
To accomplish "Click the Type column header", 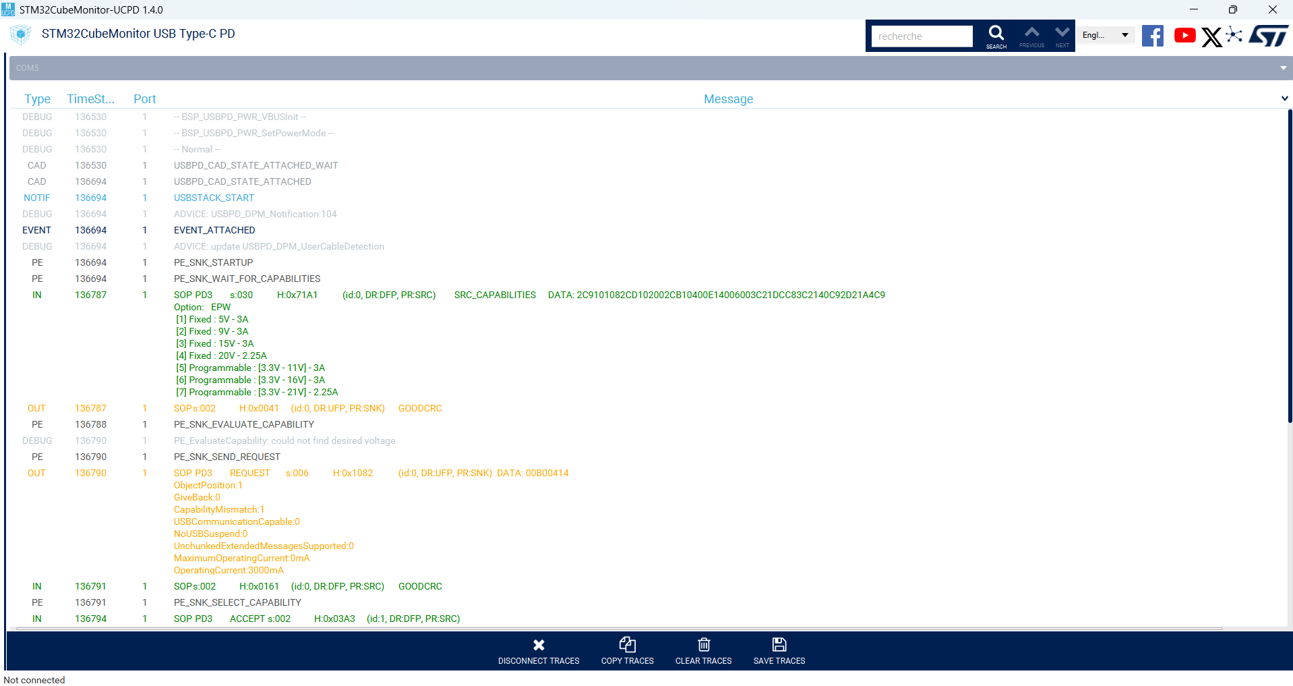I will tap(37, 98).
